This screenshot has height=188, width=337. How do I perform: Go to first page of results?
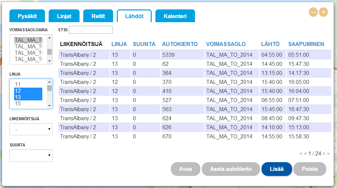click(x=301, y=153)
